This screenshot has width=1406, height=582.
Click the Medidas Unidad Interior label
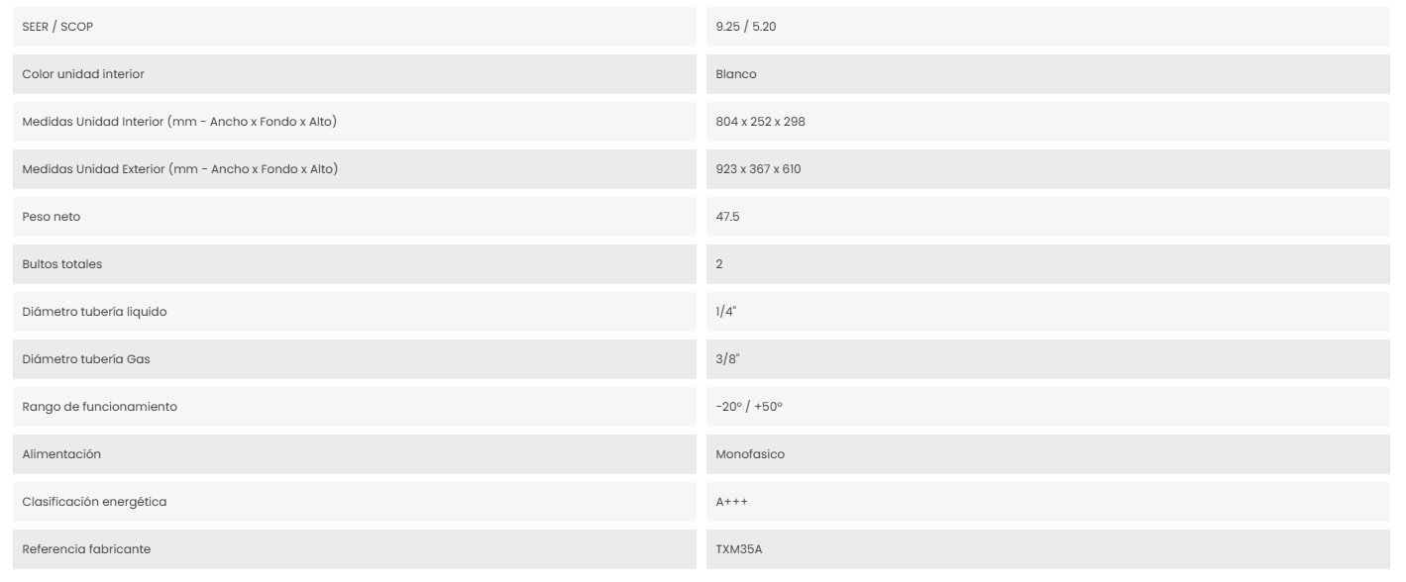179,122
